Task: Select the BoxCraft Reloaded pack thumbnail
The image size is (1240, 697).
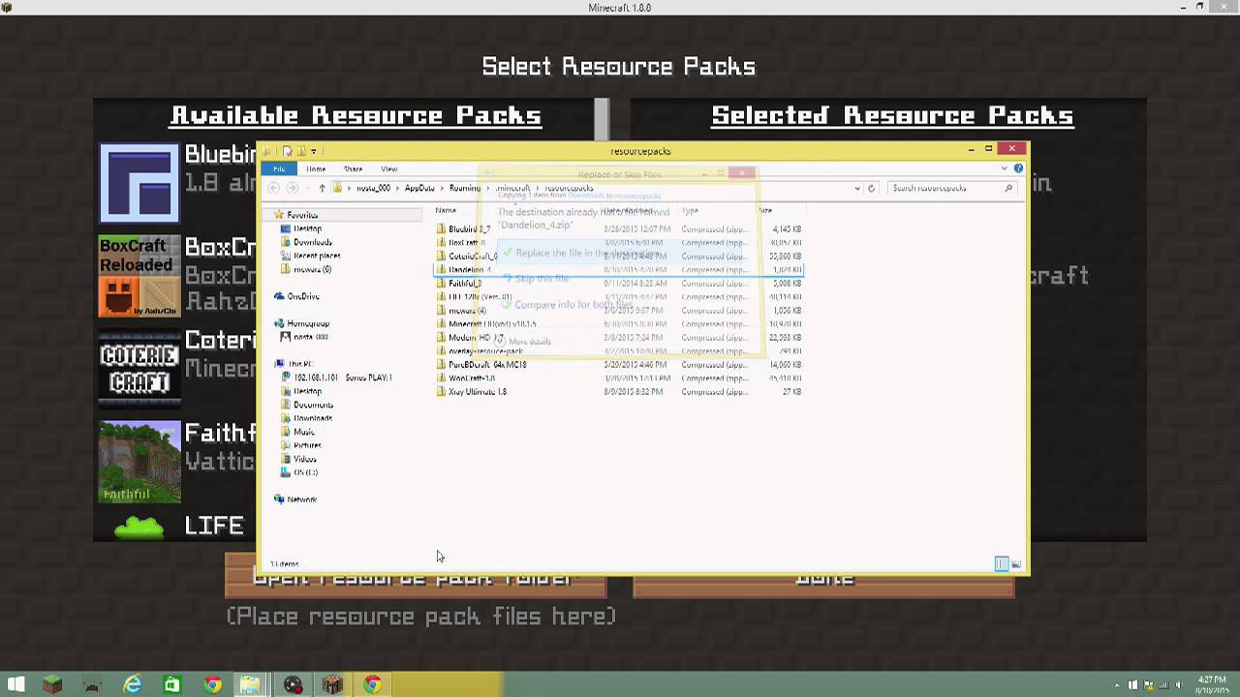Action: tap(139, 276)
